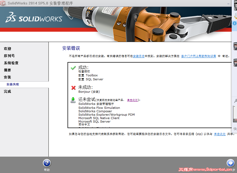Select the 序列号 step in sidebar
The image size is (237, 173).
[x=9, y=56]
